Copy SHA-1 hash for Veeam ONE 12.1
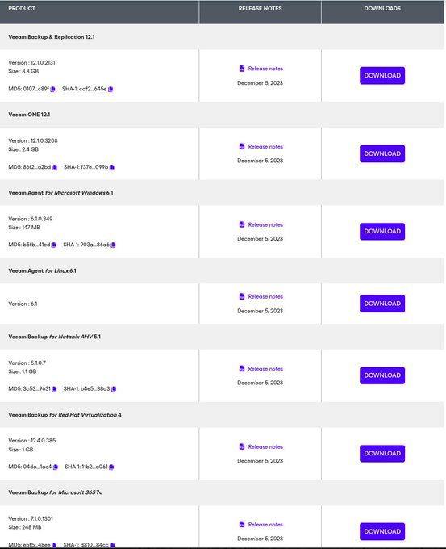This screenshot has height=549, width=446. [x=112, y=167]
